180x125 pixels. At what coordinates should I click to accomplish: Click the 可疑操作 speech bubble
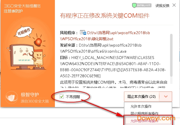(x=24, y=32)
